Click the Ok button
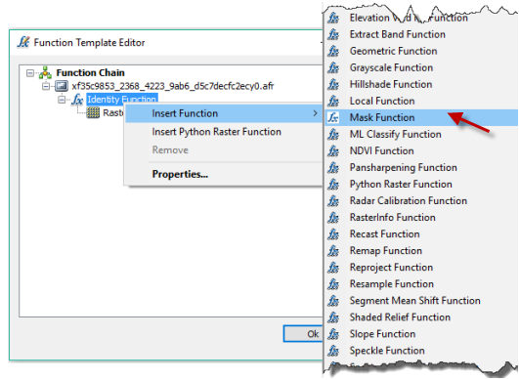The image size is (519, 380). (x=303, y=334)
